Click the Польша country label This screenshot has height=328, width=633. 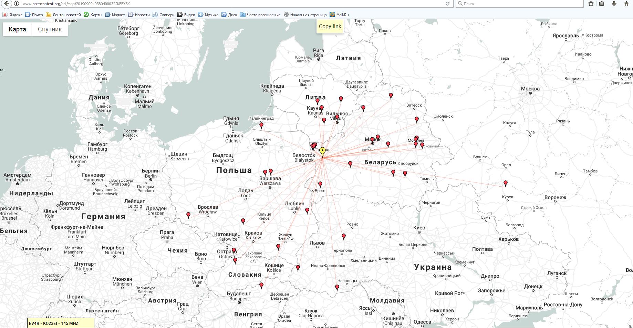234,170
